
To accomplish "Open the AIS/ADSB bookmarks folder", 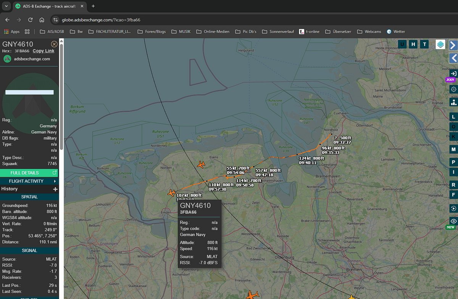I will [52, 32].
